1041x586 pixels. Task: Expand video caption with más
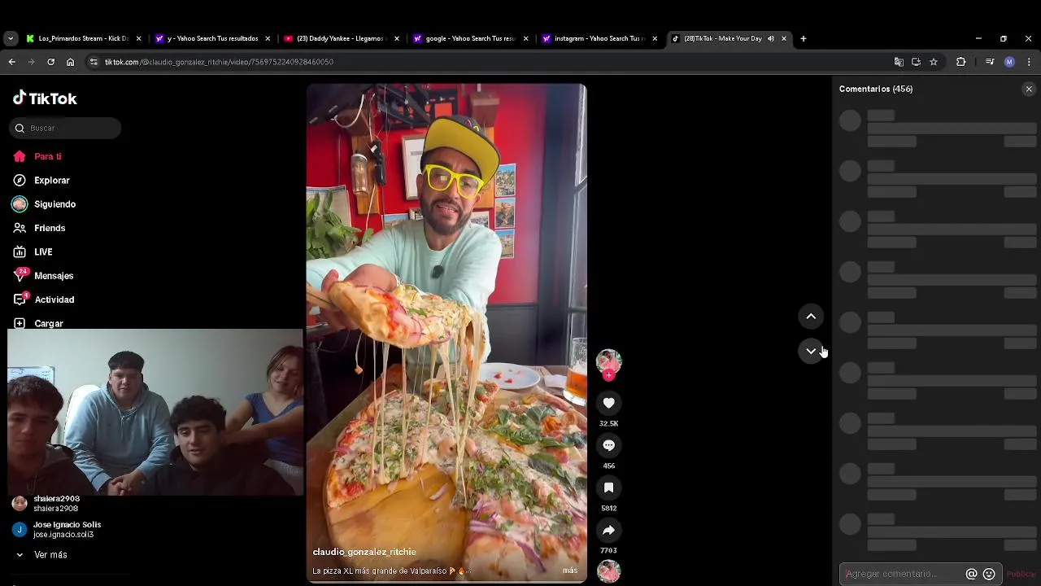570,571
